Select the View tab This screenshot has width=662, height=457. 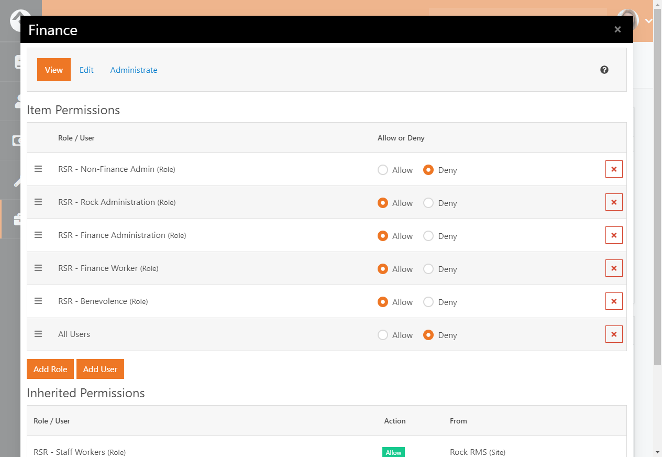click(x=54, y=70)
